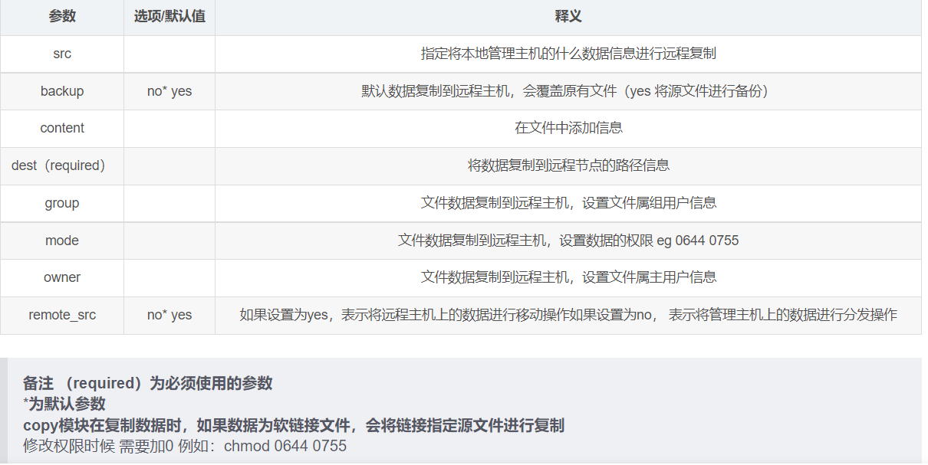928x465 pixels.
Task: Click the src description 指定将本地管理主机的什么数据信息进行远程复制
Action: (568, 54)
